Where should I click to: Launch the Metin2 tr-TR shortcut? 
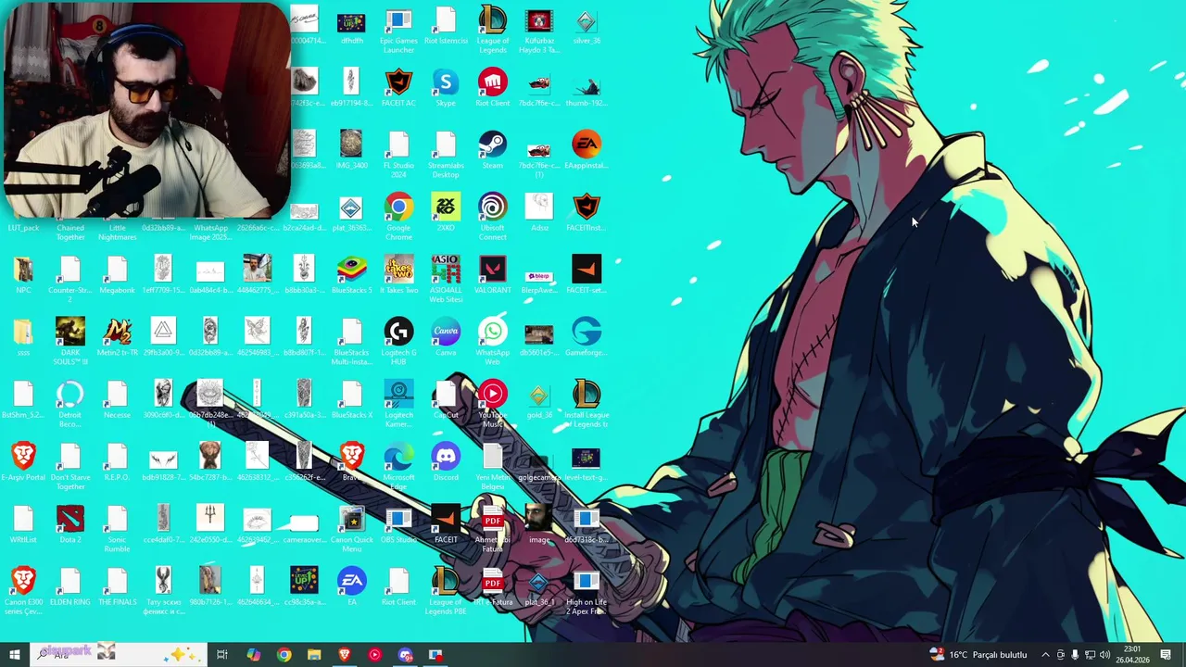117,336
